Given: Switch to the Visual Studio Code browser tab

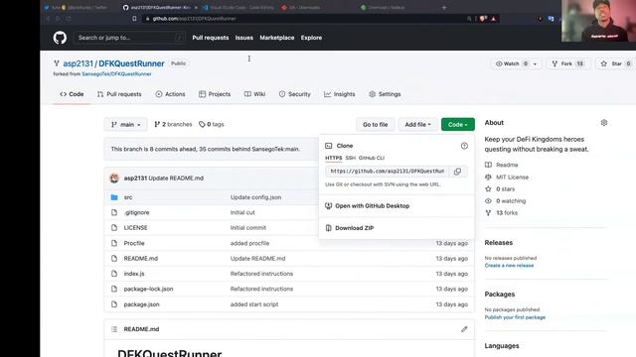Looking at the screenshot, I should 238,7.
